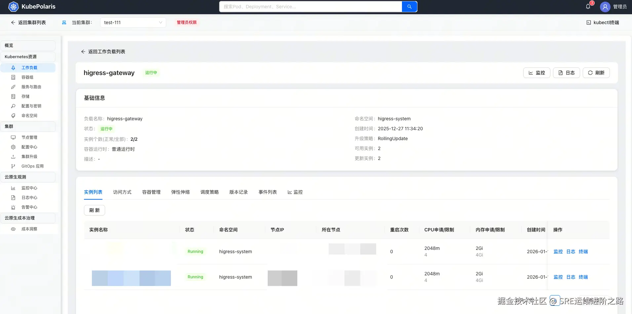Click the 日志中心 document icon
Image resolution: width=632 pixels, height=314 pixels.
(x=13, y=198)
